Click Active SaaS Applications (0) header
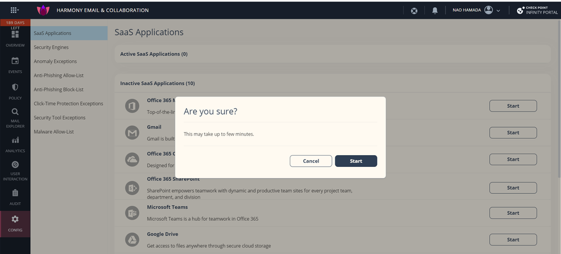 point(154,54)
